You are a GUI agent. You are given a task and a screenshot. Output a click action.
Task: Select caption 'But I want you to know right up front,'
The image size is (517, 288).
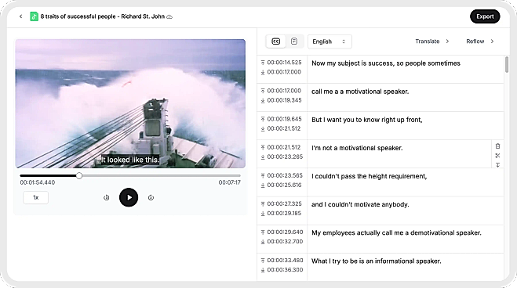367,120
